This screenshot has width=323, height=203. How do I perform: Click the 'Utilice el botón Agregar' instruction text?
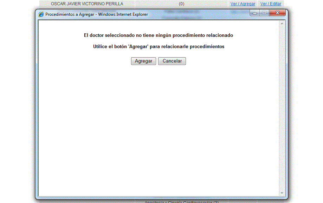coord(159,47)
